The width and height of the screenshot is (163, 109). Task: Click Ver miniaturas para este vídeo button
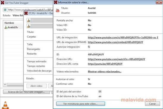[x=80, y=104]
